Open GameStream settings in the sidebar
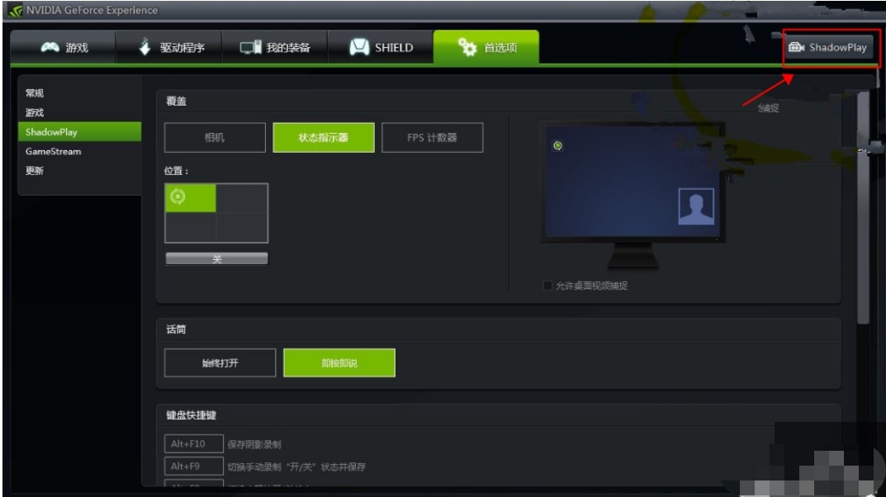Image resolution: width=886 pixels, height=497 pixels. pyautogui.click(x=53, y=151)
